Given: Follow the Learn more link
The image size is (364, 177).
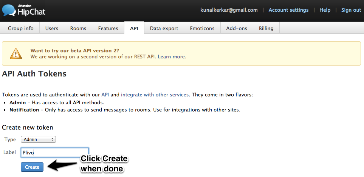Looking at the screenshot, I should coord(171,56).
